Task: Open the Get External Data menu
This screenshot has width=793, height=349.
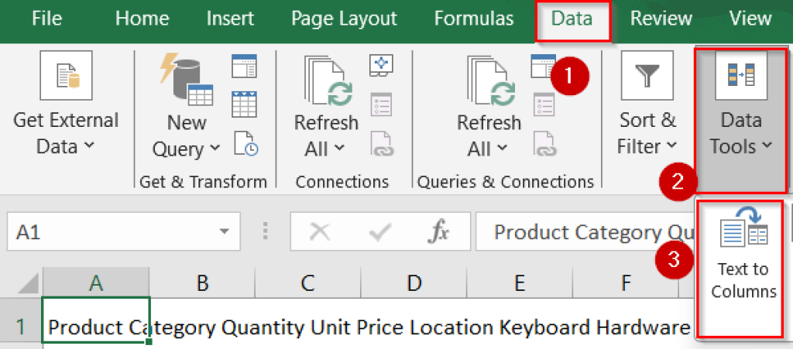Action: 66,104
